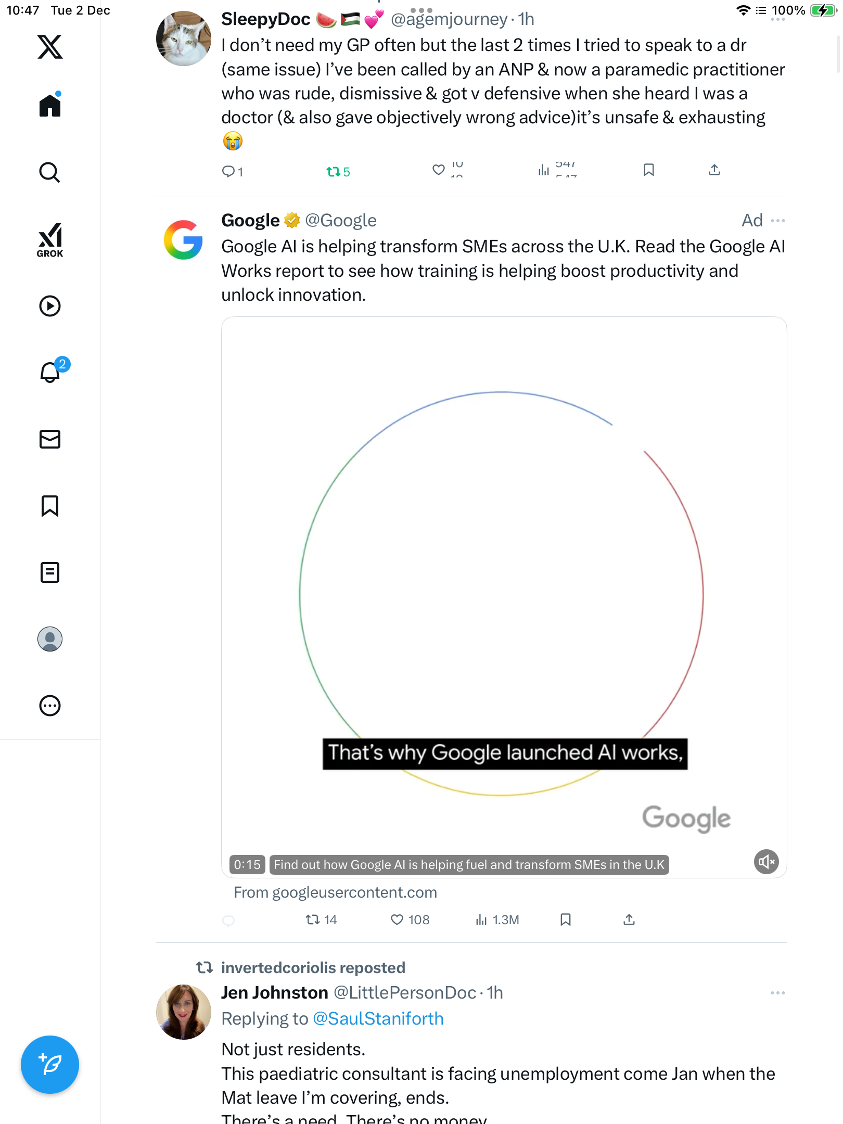Open the Lists sidebar icon
Viewport: 843px width, 1124px height.
50,572
